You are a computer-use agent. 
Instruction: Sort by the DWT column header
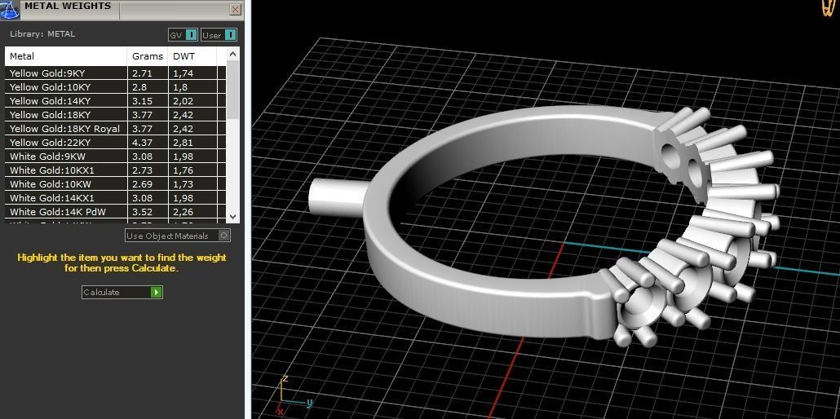[192, 56]
